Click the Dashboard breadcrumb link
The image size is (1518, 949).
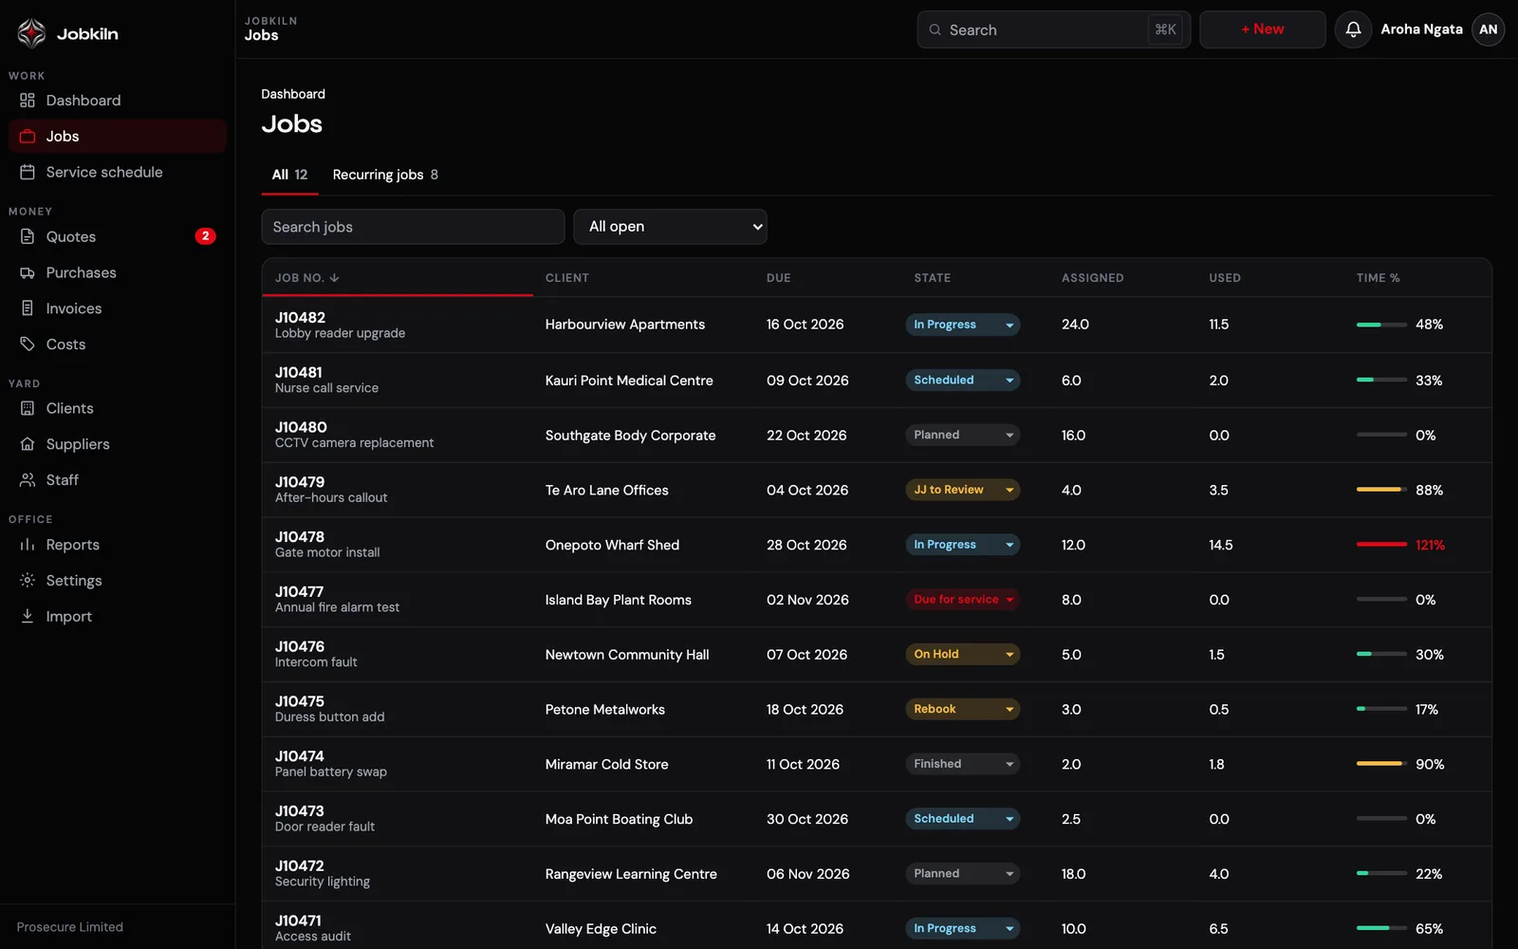pyautogui.click(x=293, y=94)
